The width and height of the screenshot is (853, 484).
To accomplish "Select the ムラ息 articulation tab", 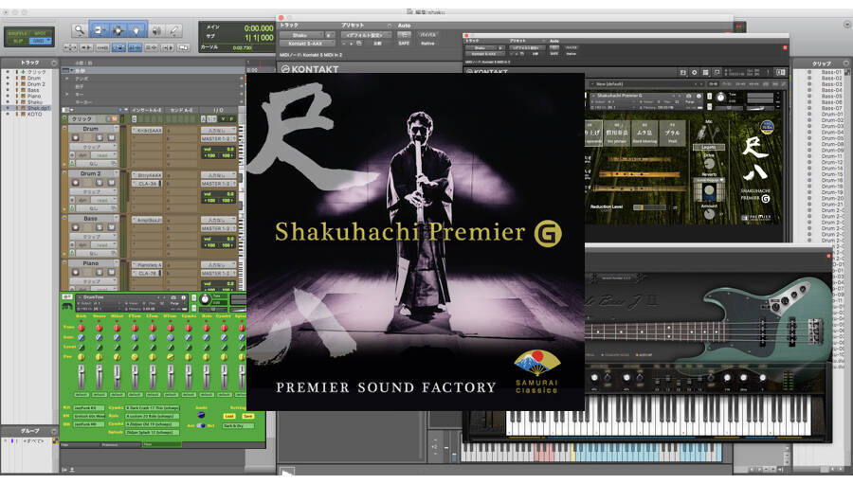I will [x=644, y=134].
